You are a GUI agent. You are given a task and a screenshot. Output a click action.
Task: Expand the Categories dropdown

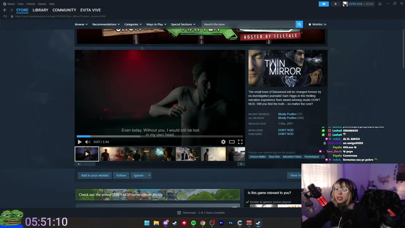tap(133, 24)
